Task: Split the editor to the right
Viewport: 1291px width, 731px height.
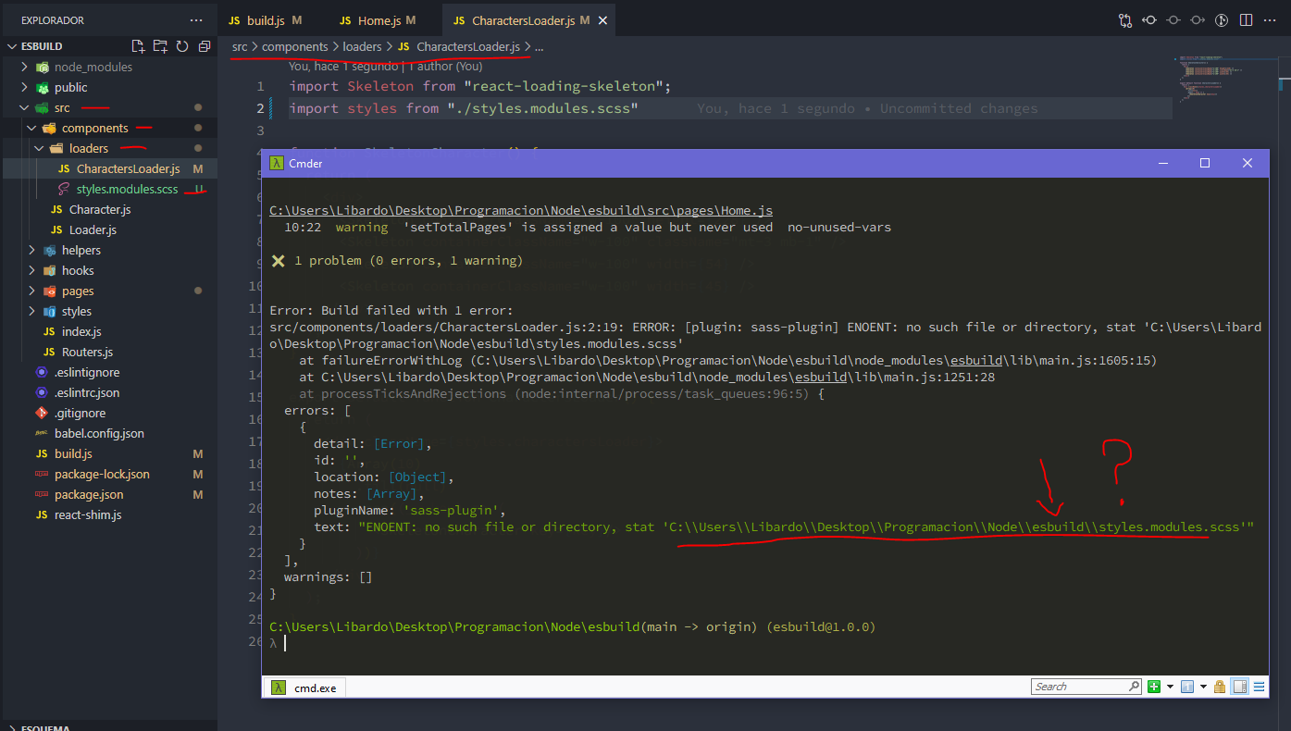Action: click(x=1246, y=20)
